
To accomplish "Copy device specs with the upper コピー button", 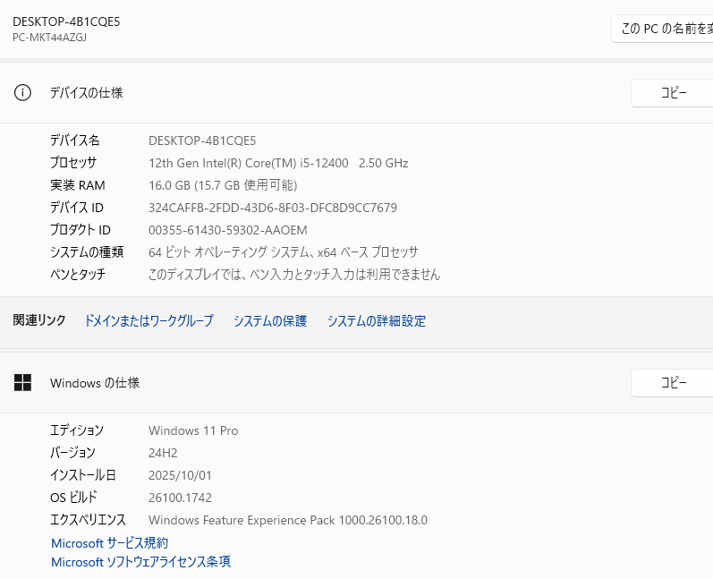I will click(x=672, y=93).
